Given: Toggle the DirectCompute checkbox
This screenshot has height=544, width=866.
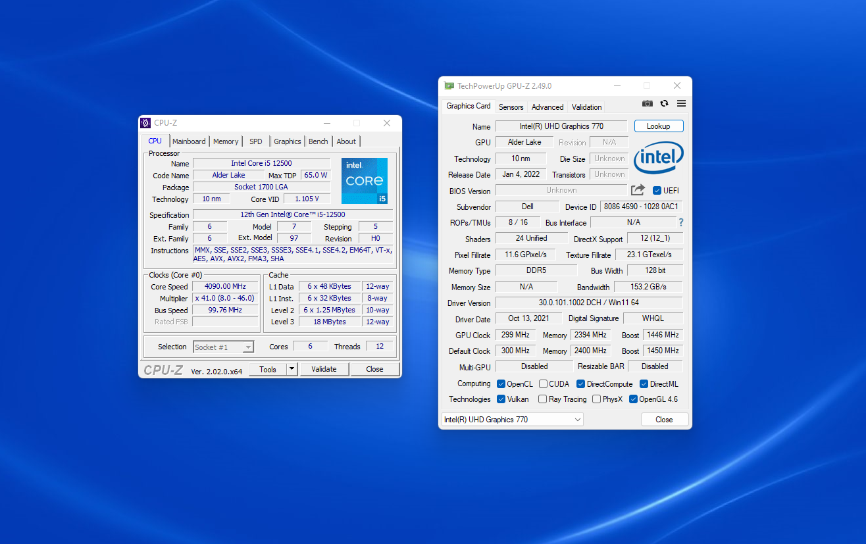Looking at the screenshot, I should click(x=581, y=384).
